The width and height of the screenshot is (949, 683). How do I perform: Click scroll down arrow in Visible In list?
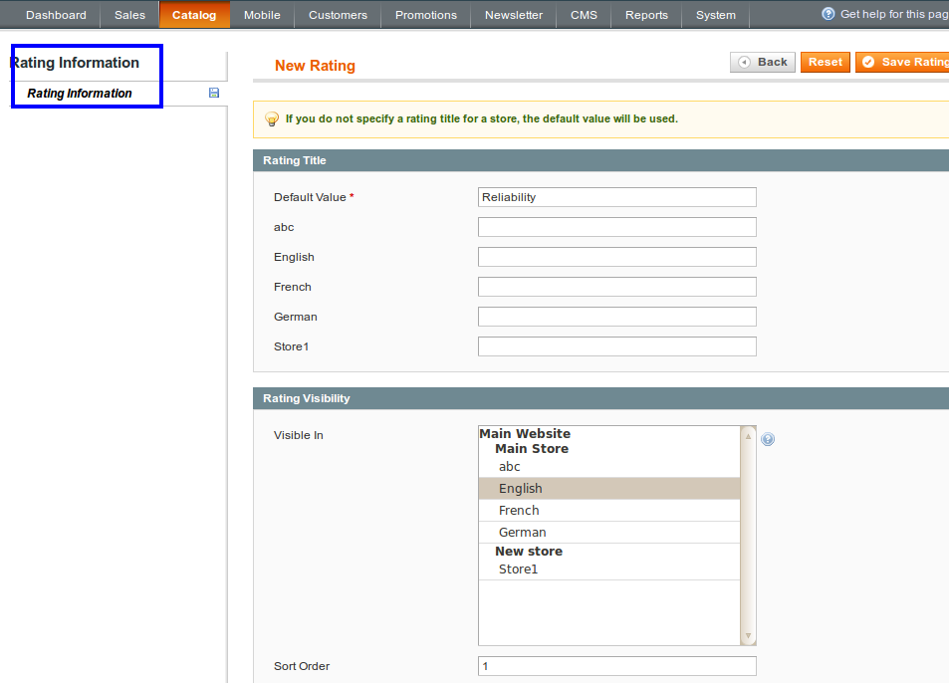coord(749,636)
